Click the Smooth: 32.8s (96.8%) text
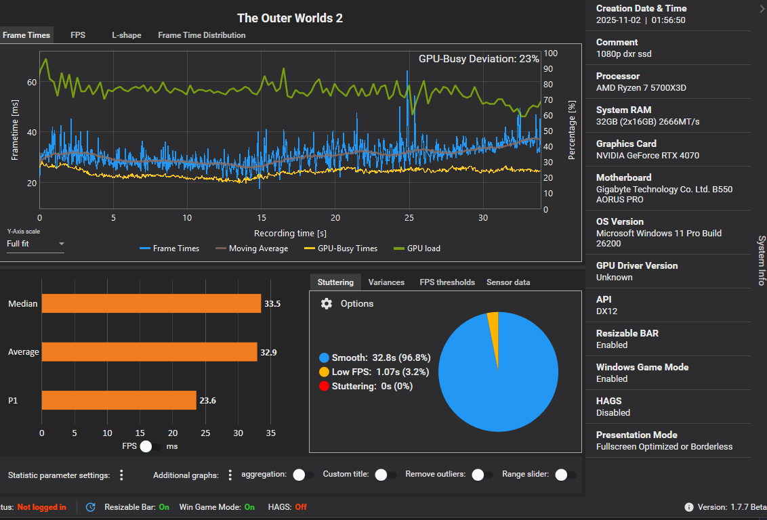 [381, 357]
